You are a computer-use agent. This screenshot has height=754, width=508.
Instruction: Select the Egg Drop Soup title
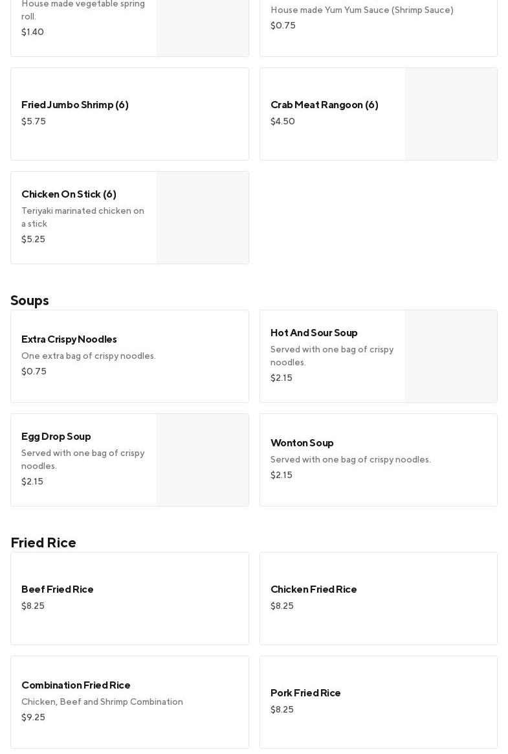(56, 437)
